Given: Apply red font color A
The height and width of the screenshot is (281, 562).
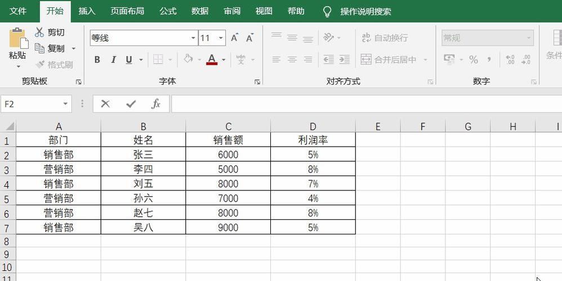Looking at the screenshot, I should [x=212, y=60].
